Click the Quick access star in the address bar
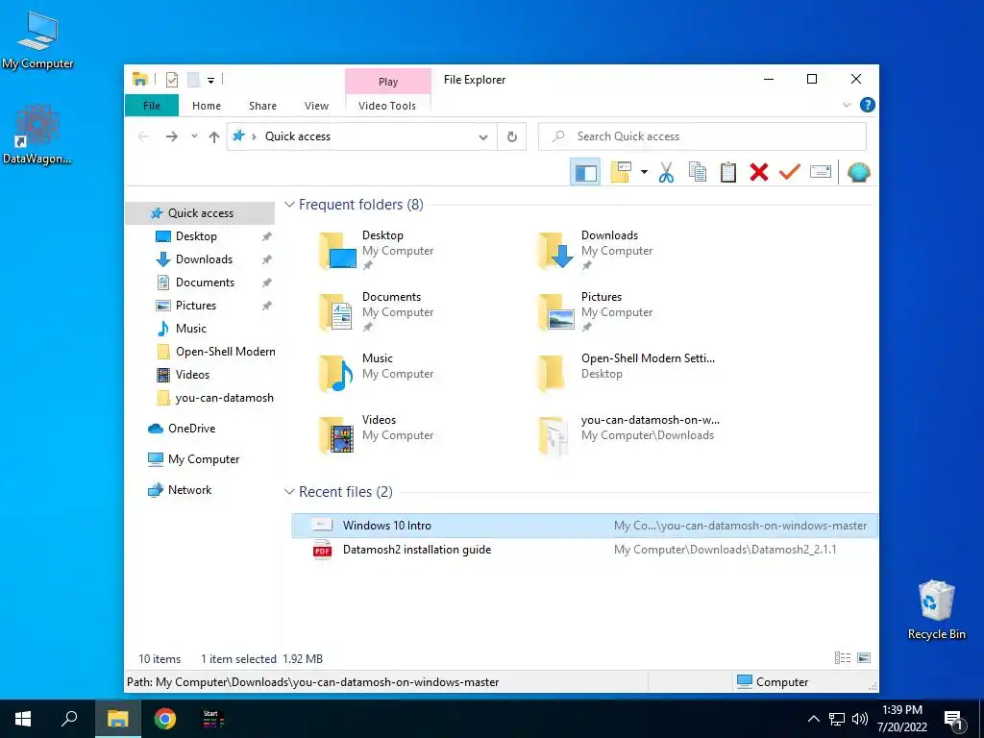This screenshot has width=984, height=738. [238, 135]
